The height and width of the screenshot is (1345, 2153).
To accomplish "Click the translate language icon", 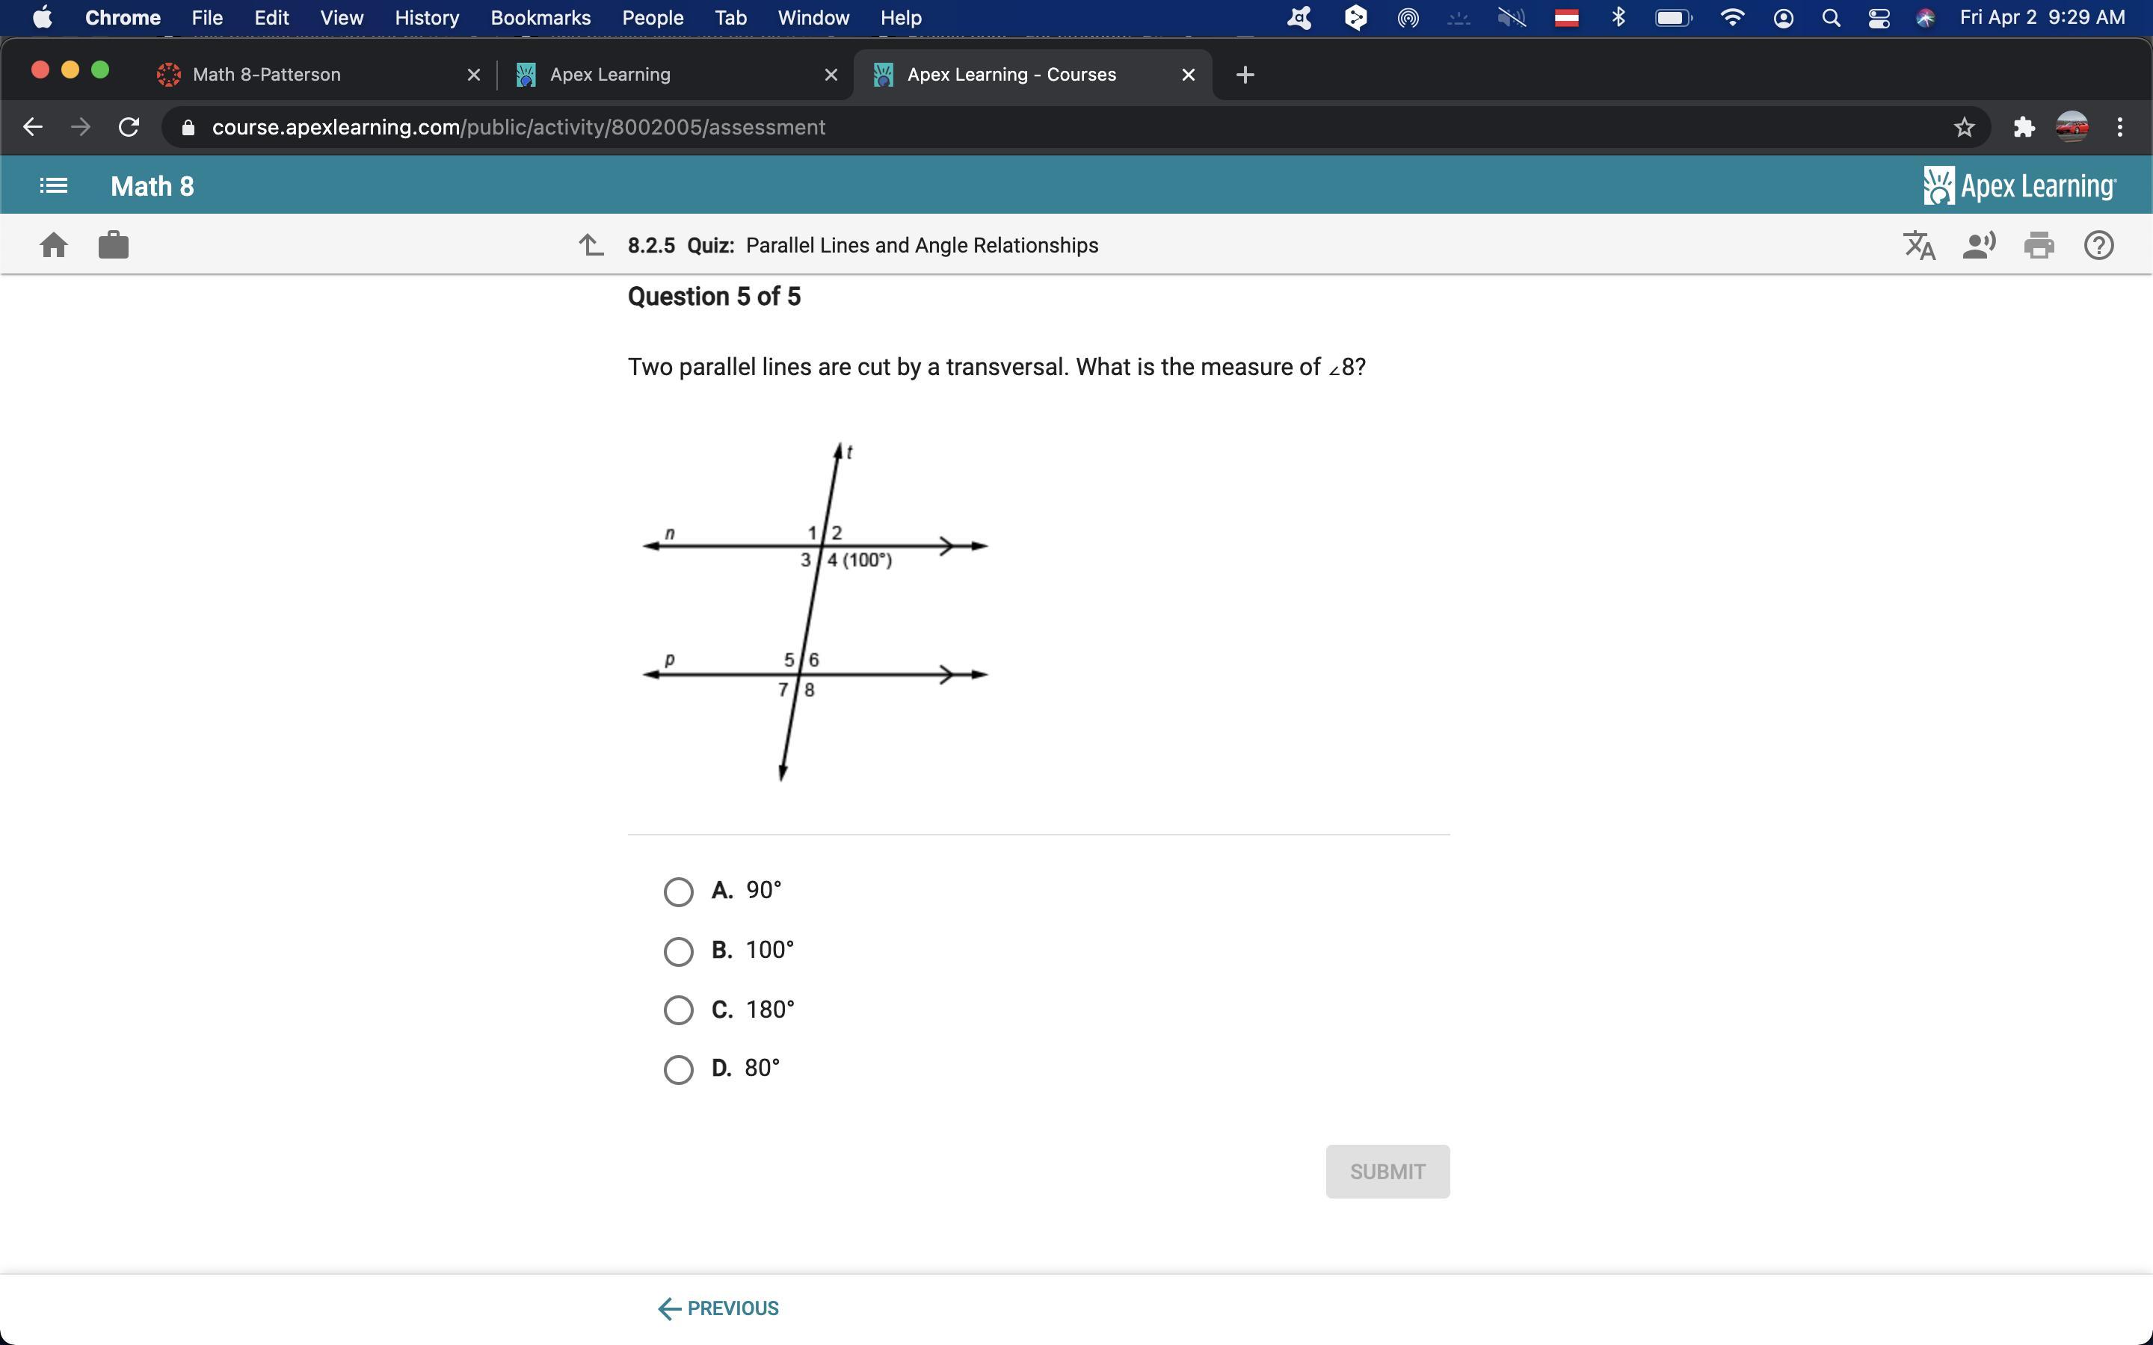I will coord(1919,244).
